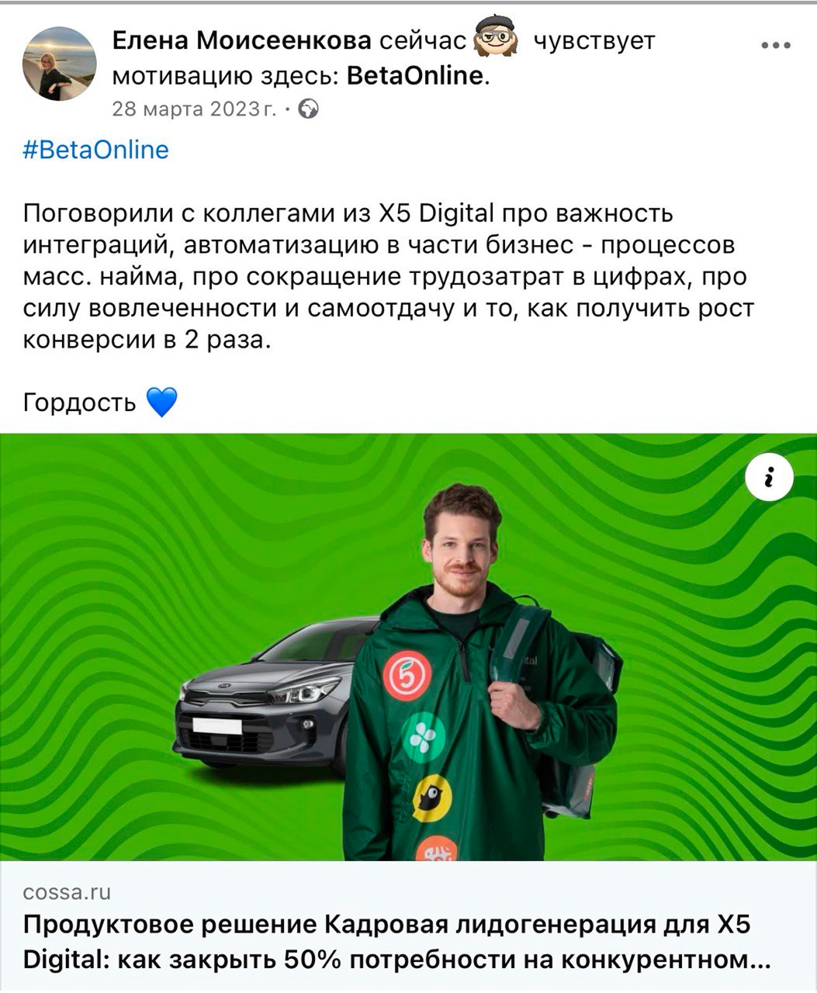
Task: Click the globe public-privacy icon
Action: (309, 109)
